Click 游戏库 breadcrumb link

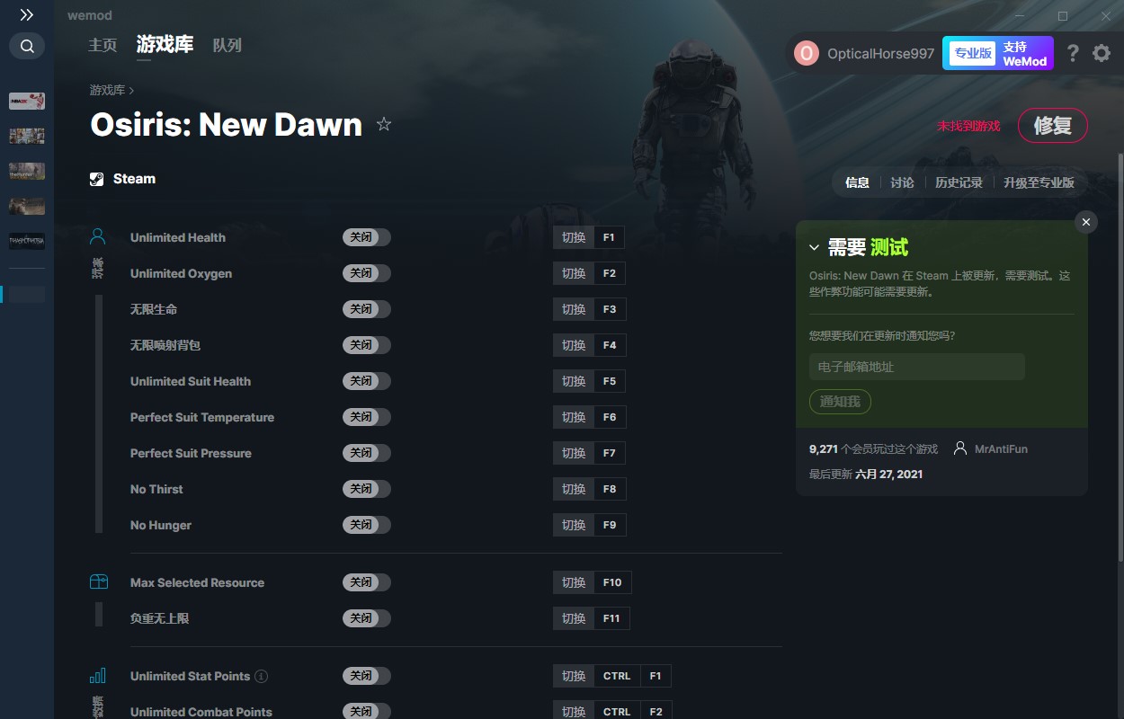(107, 90)
